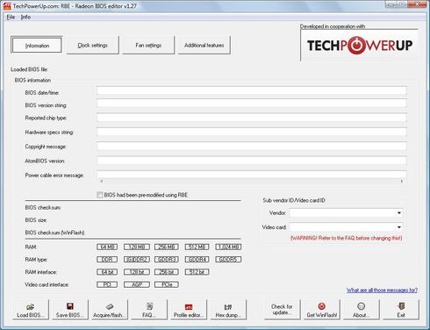Image resolution: width=430 pixels, height=330 pixels.
Task: Click the BIOS version string field
Action: point(252,104)
